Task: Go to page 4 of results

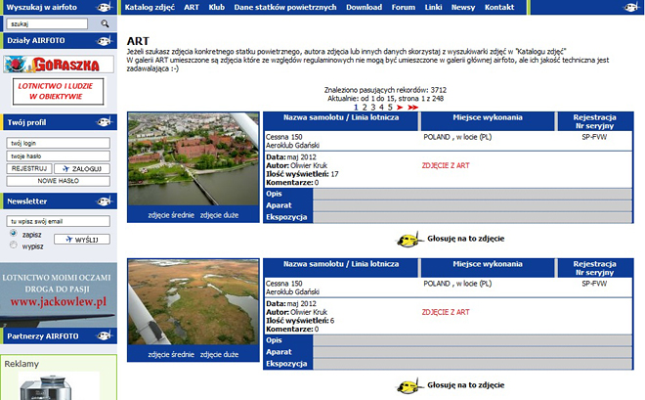Action: (x=381, y=108)
